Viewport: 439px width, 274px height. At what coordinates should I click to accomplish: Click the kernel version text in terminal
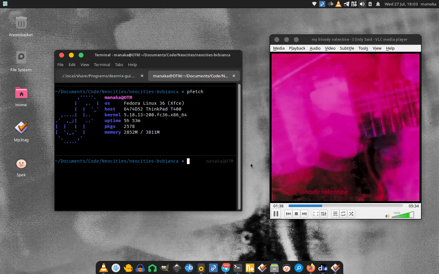(155, 115)
